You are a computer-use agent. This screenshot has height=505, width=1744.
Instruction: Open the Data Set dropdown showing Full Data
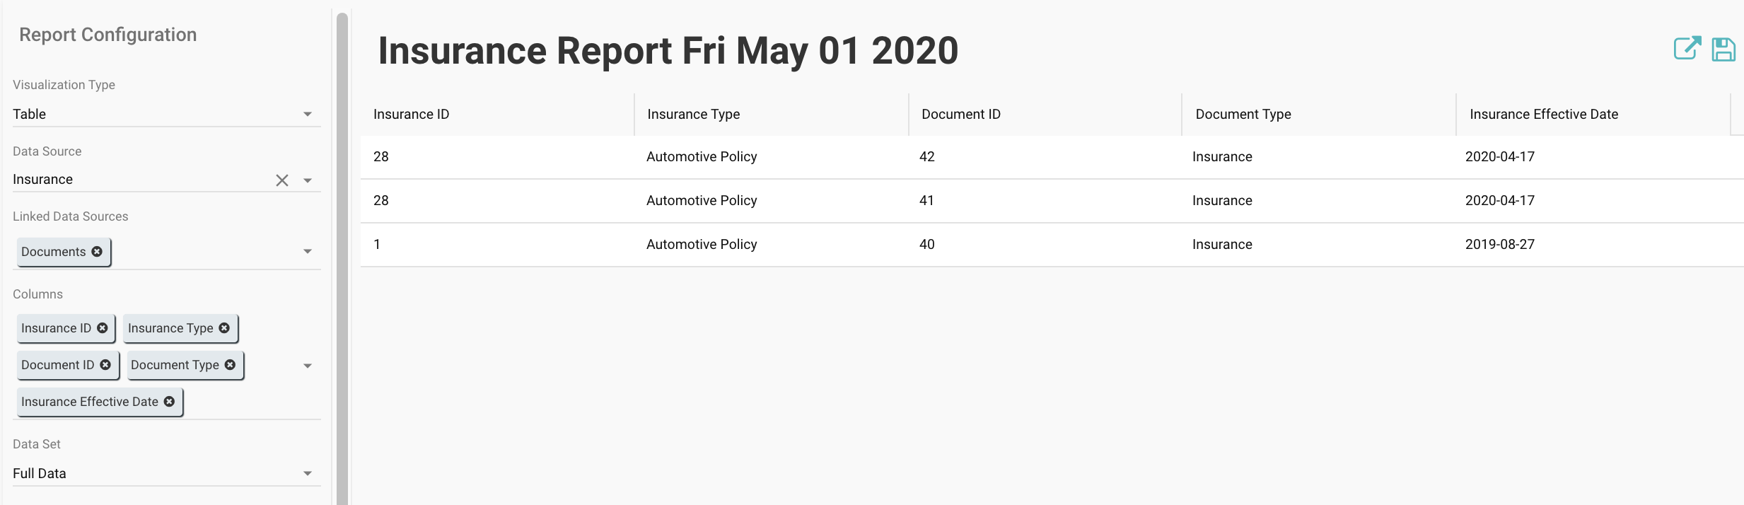coord(307,472)
